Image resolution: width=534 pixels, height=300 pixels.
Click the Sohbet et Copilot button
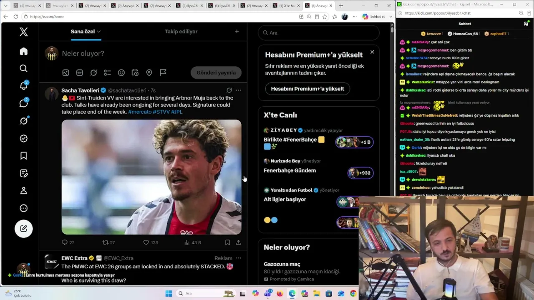coord(373,17)
